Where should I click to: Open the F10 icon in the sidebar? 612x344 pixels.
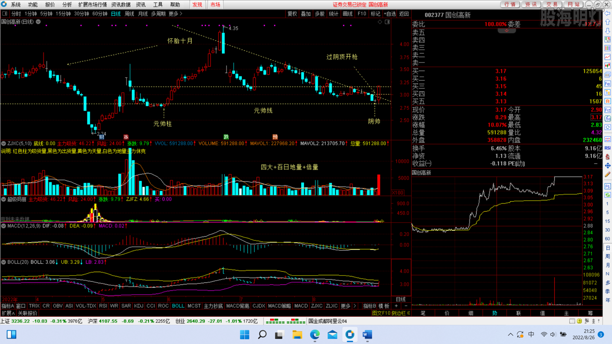[x=608, y=84]
